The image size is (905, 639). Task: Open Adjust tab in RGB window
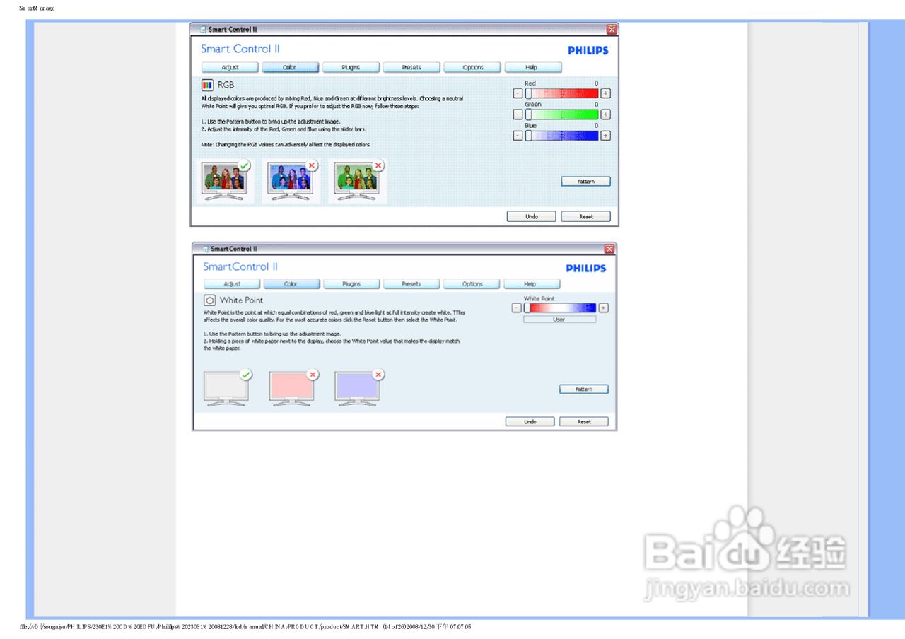[230, 67]
